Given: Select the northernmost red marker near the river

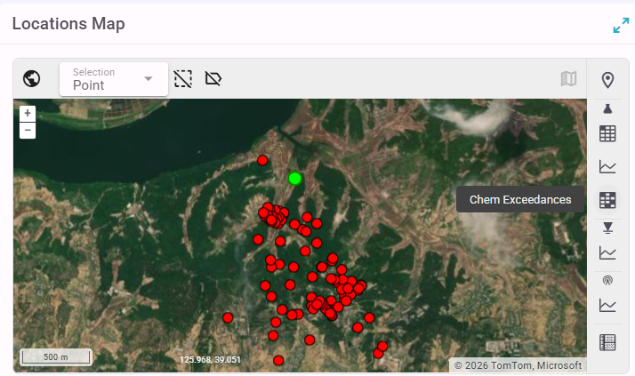Looking at the screenshot, I should [262, 160].
